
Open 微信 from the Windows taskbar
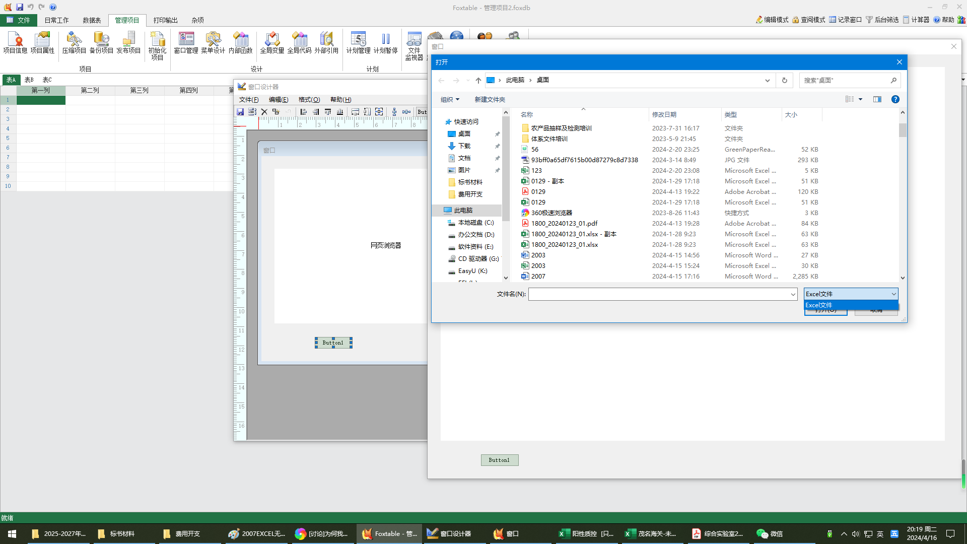pos(771,533)
